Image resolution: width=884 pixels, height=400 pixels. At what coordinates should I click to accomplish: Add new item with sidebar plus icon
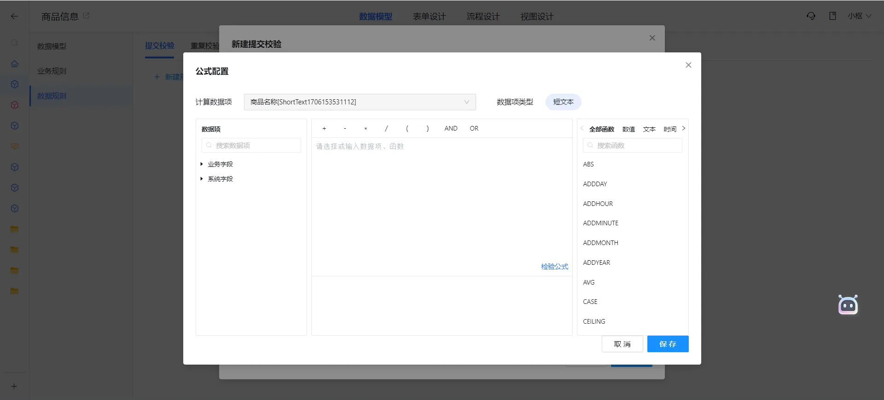click(14, 386)
